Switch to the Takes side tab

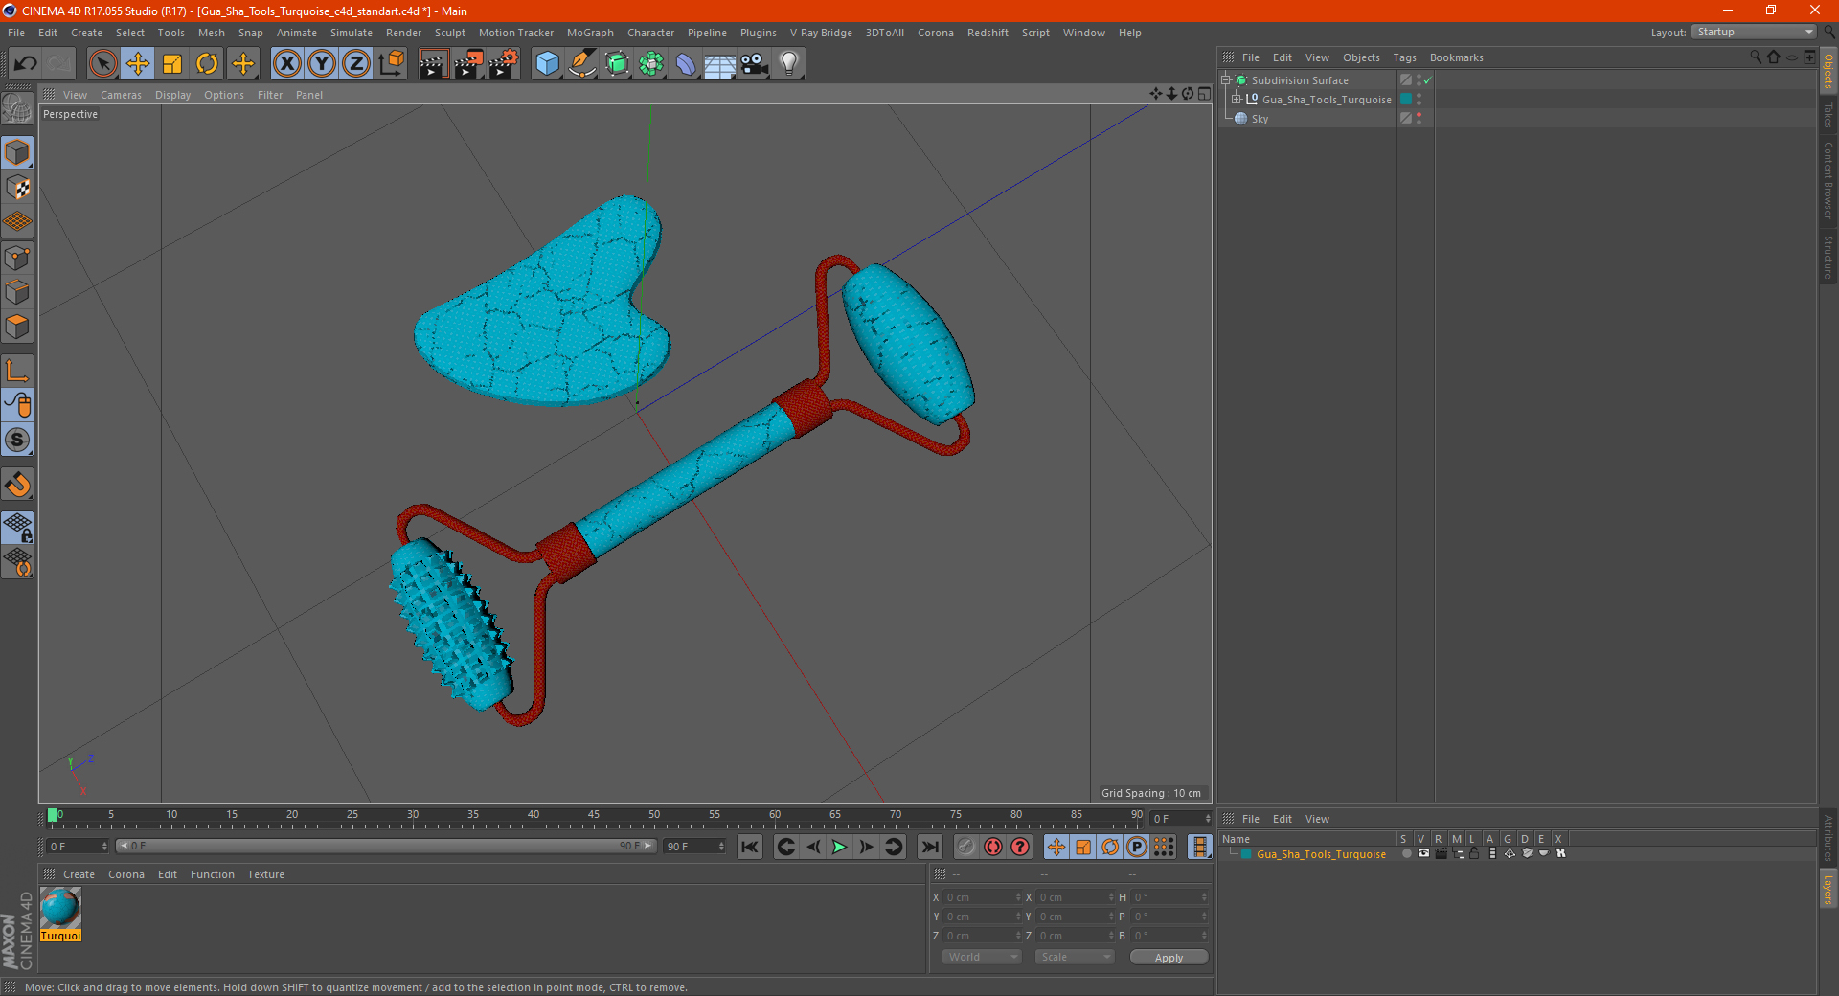coord(1828,115)
